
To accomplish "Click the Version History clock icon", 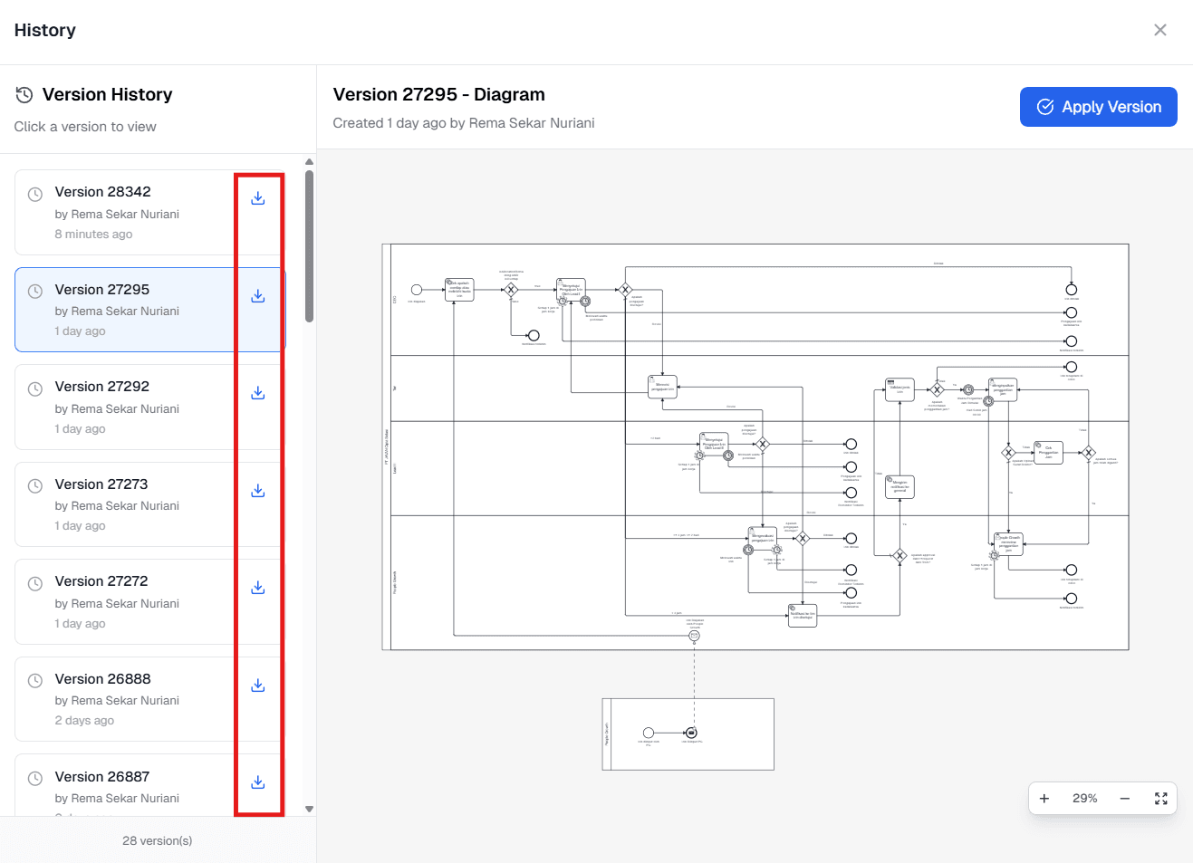I will pyautogui.click(x=23, y=94).
